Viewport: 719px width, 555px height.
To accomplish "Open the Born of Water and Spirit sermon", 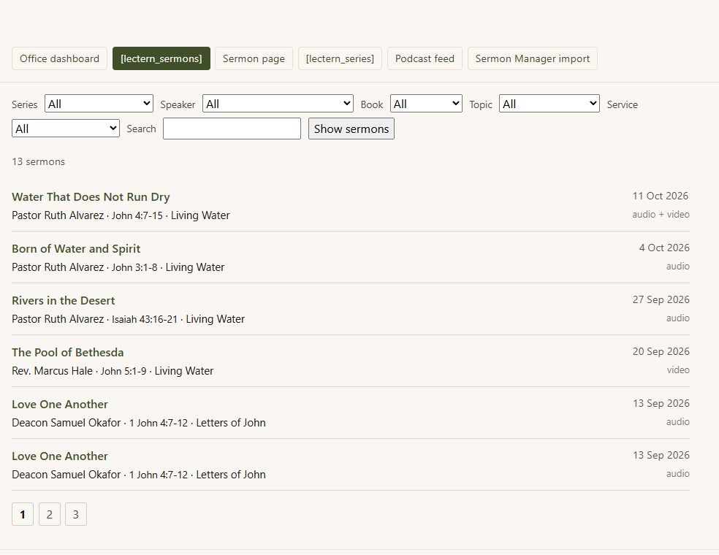I will tap(76, 249).
